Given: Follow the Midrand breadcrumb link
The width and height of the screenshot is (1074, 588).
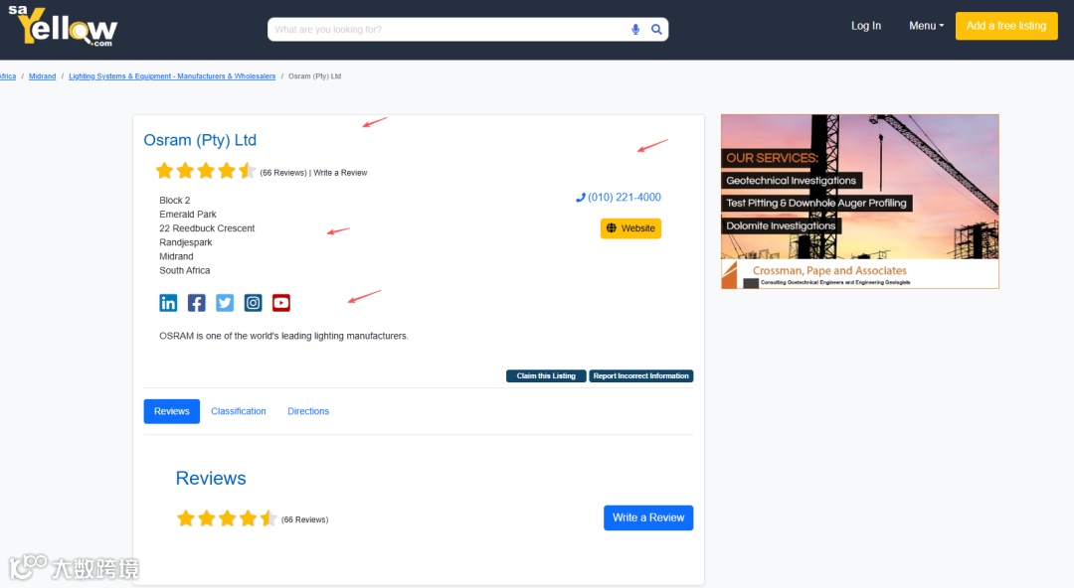Looking at the screenshot, I should coord(43,75).
